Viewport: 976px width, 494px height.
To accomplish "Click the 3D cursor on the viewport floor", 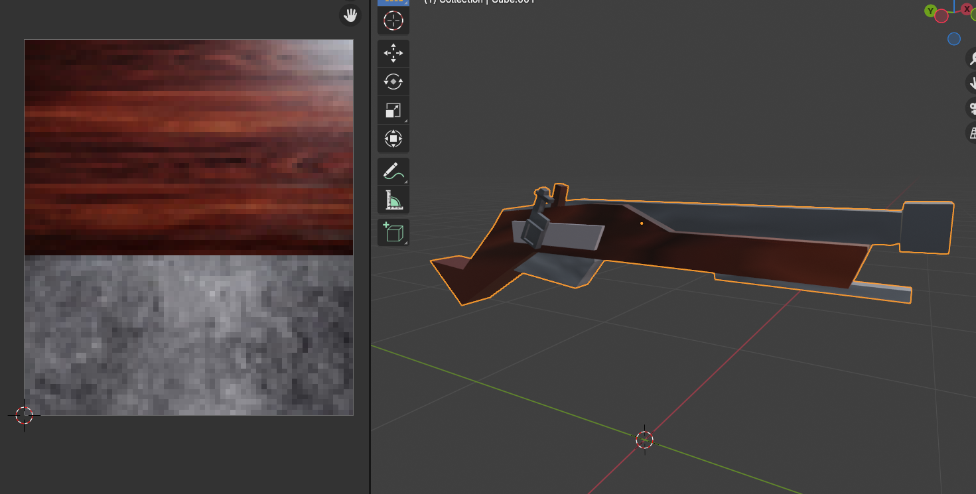I will pos(644,440).
